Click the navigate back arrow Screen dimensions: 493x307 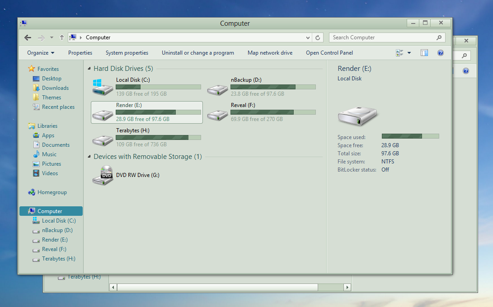pyautogui.click(x=28, y=37)
